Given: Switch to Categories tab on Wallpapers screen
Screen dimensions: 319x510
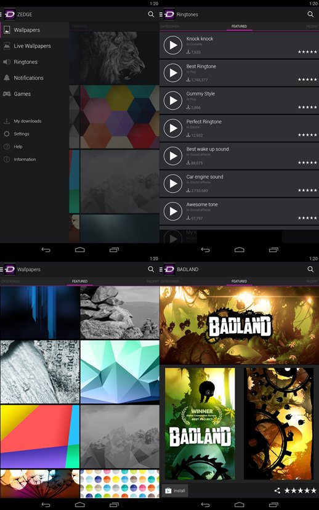Looking at the screenshot, I should 10,281.
